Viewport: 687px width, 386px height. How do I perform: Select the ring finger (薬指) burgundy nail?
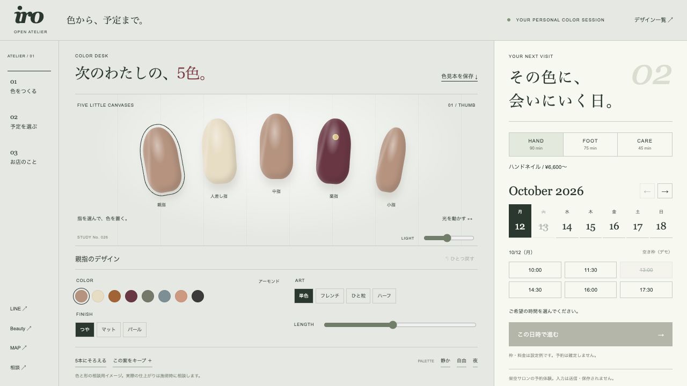click(x=333, y=151)
